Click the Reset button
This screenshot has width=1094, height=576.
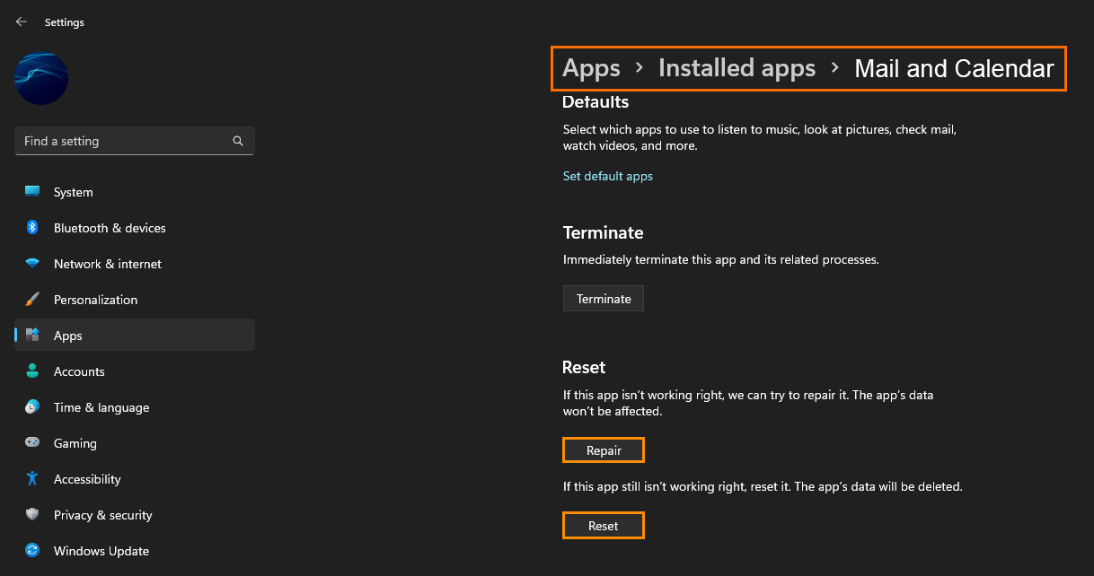(604, 526)
